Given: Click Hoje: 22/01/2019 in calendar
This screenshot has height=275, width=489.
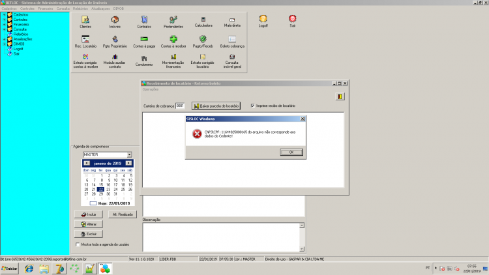Looking at the screenshot, I should coord(114,203).
